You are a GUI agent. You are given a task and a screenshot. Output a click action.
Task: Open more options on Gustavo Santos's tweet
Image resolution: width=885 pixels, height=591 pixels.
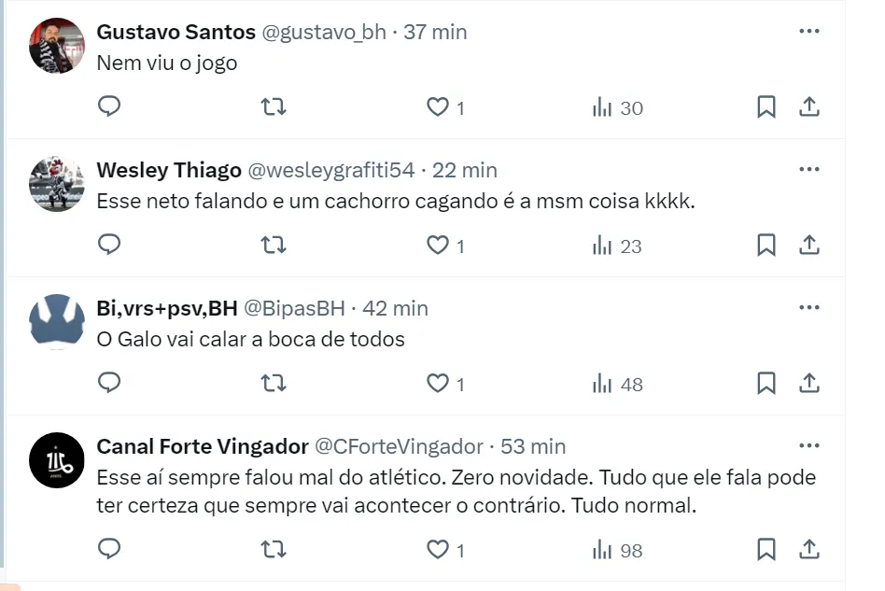coord(809,31)
